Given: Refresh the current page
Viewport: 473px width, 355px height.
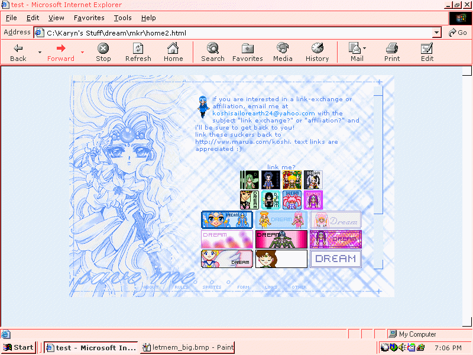Looking at the screenshot, I should 138,52.
